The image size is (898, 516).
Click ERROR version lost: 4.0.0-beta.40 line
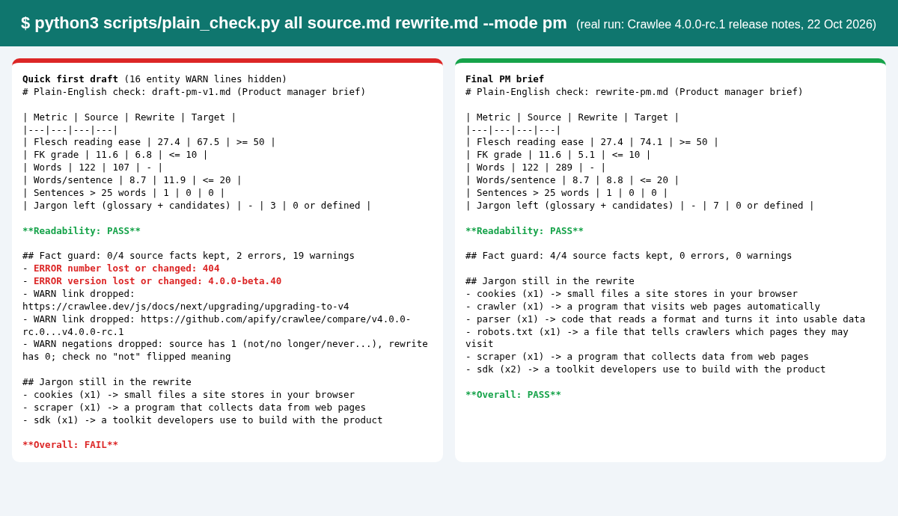coord(157,281)
